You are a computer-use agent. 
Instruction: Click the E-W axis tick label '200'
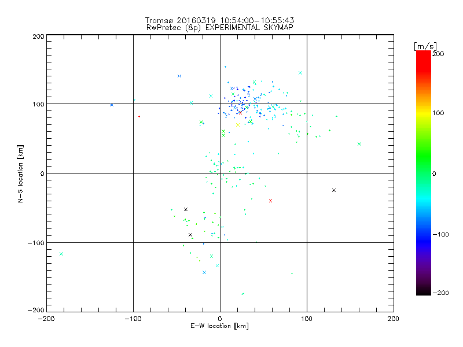coord(393,319)
